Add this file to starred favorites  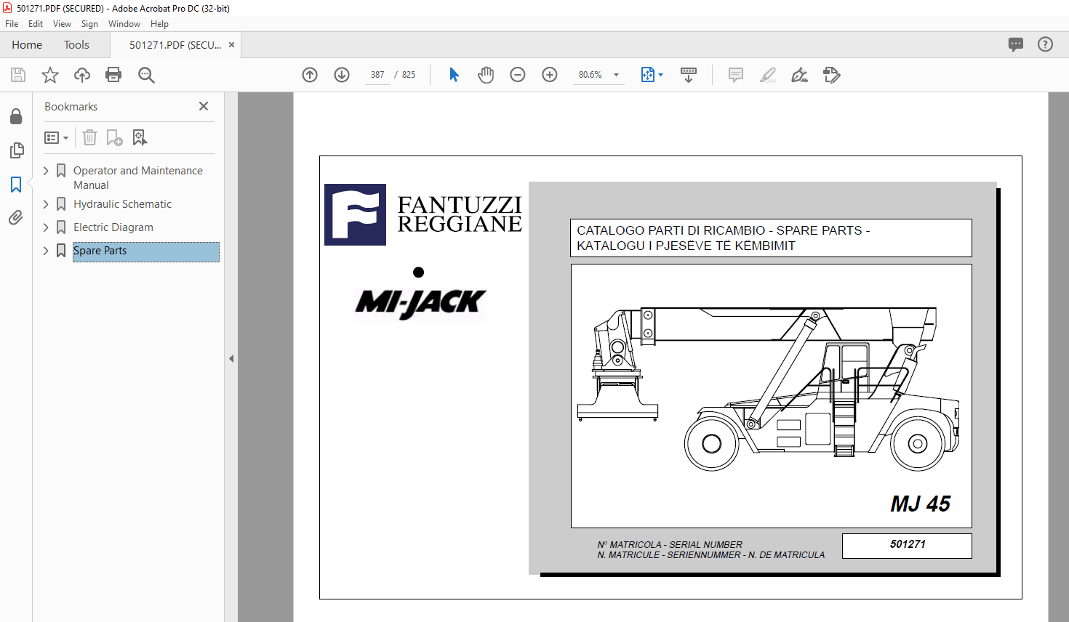tap(50, 75)
